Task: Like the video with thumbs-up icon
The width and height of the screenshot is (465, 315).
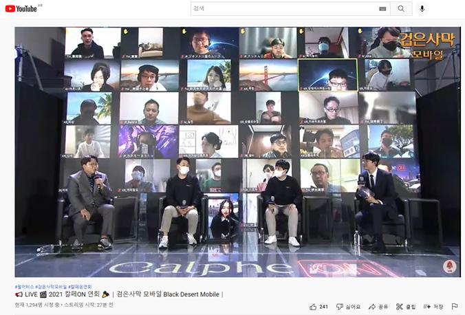Action: click(313, 307)
